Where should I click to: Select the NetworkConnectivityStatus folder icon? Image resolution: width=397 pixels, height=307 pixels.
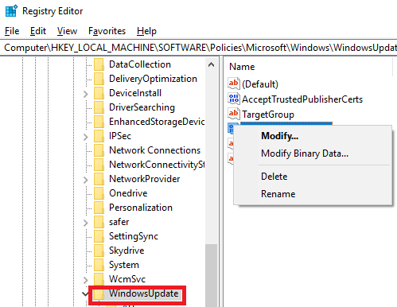(99, 165)
